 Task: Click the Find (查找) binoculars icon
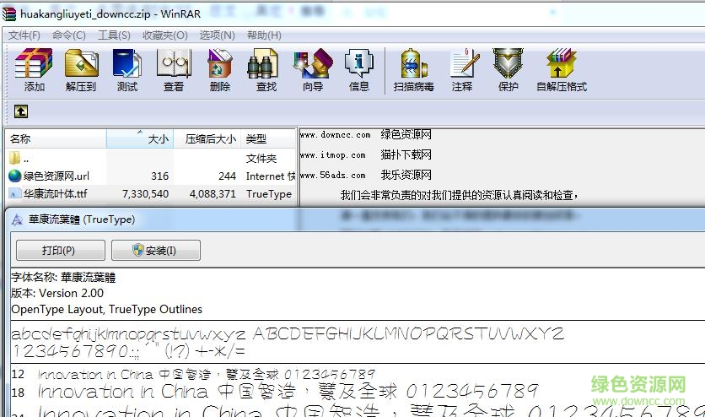click(266, 70)
